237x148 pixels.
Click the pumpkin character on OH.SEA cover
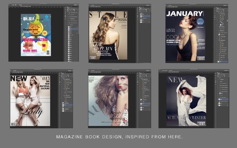click(36, 29)
